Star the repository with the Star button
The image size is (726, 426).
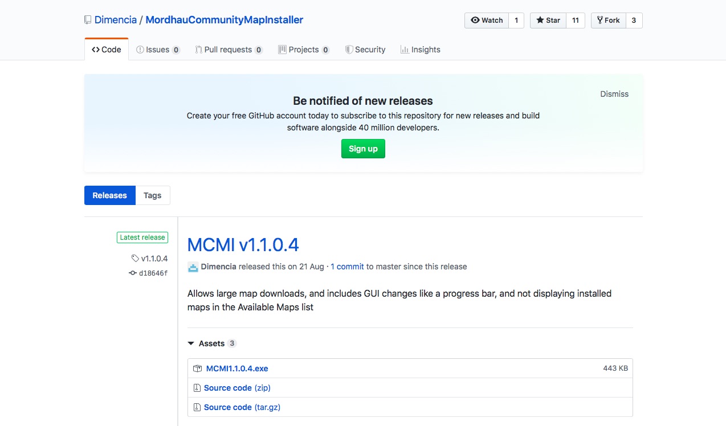(x=548, y=21)
